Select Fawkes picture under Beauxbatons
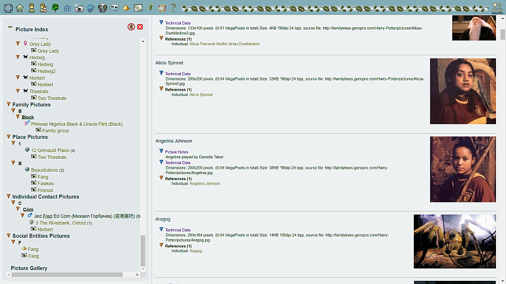 coord(45,184)
